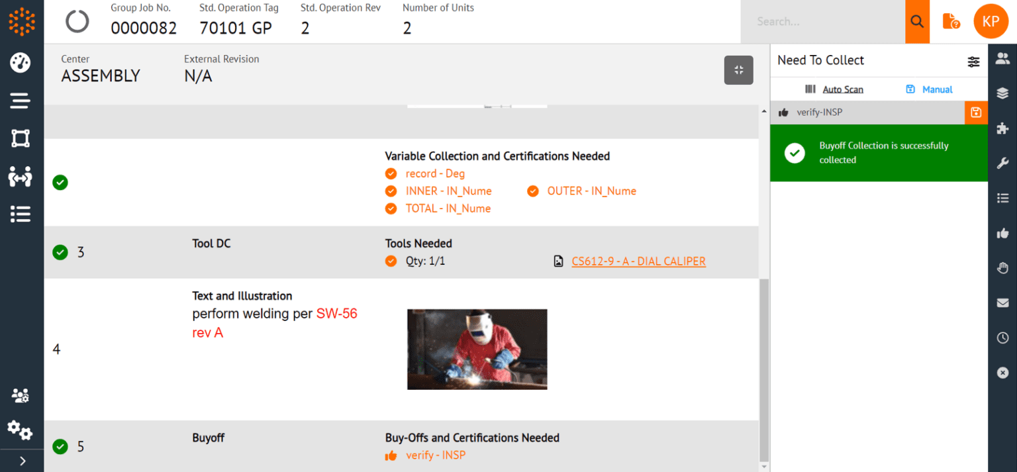Click the puzzle piece icon in right sidebar

(x=1002, y=128)
